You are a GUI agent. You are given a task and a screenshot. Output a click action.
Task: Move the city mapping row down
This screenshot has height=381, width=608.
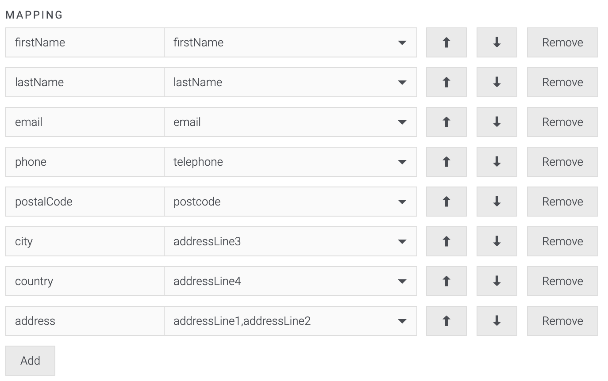point(496,241)
